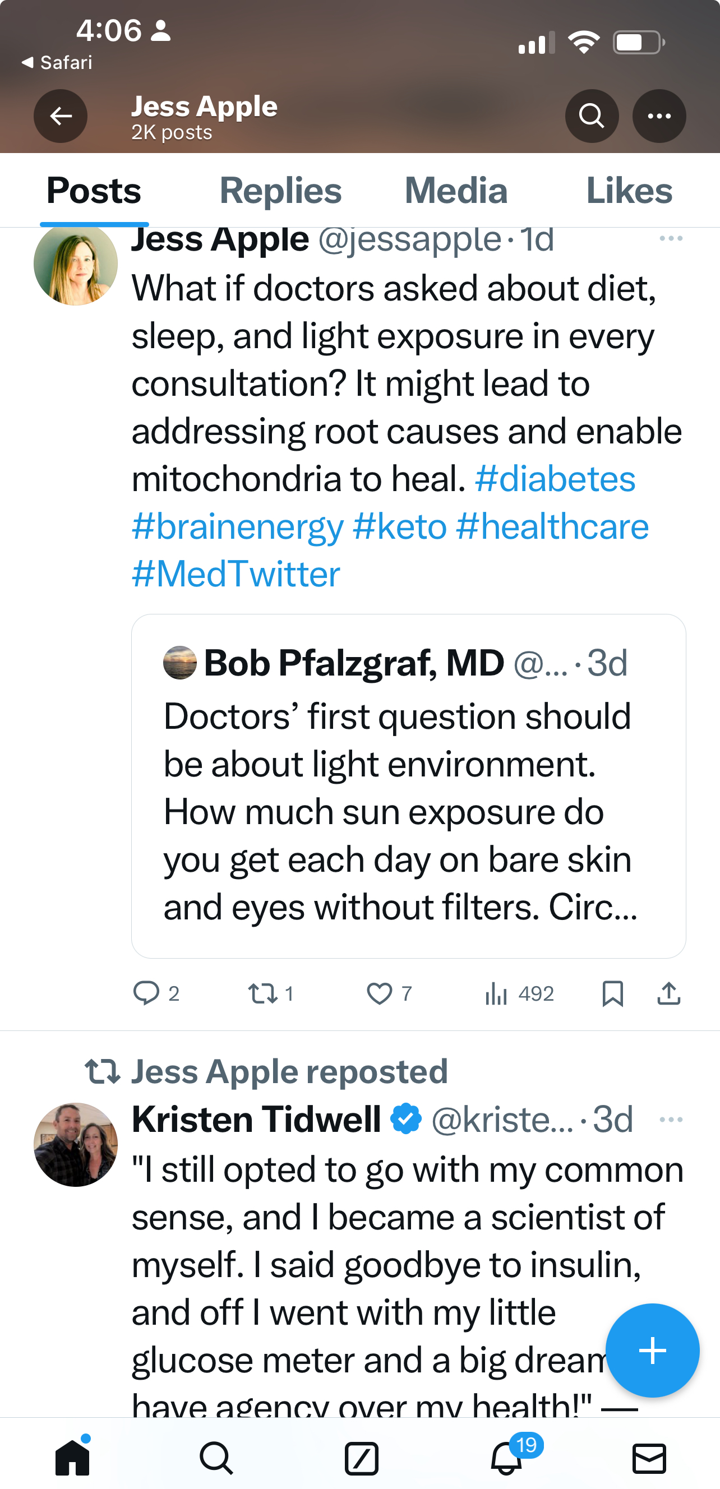Open the Likes tab

click(629, 191)
